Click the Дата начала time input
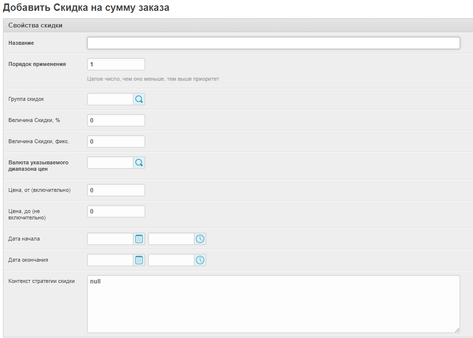This screenshot has height=338, width=473. 171,239
